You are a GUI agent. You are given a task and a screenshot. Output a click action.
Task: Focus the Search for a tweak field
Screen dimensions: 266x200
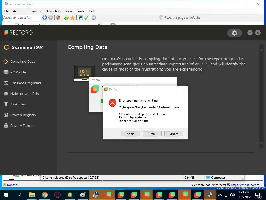coord(22,18)
